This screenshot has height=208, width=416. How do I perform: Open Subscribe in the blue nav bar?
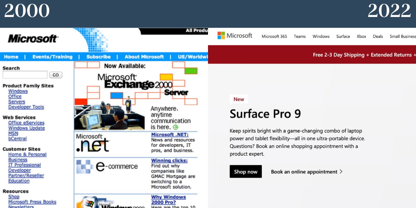pos(98,57)
